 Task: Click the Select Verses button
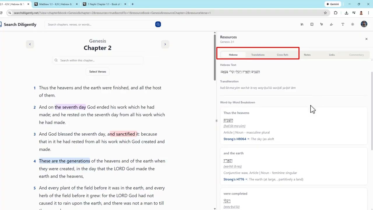click(98, 72)
